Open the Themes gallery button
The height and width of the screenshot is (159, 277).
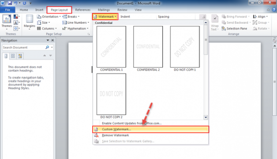(7, 22)
